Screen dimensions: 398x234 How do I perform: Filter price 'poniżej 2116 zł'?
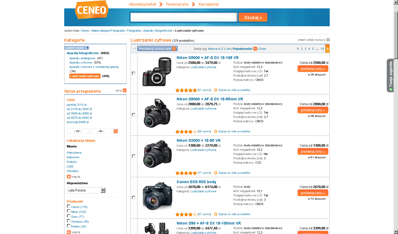tap(77, 105)
